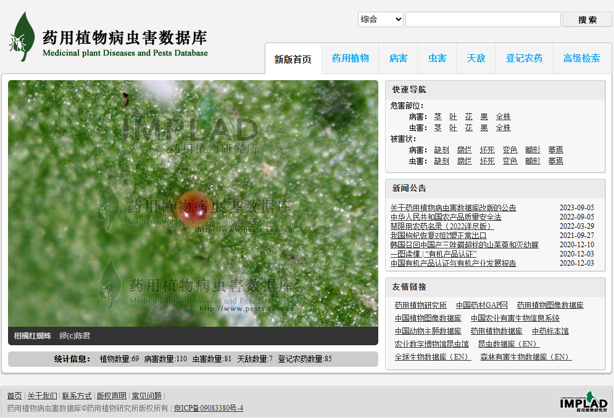Select 花 in the 危害部位 虫害 row
This screenshot has height=418, width=614.
pos(469,128)
